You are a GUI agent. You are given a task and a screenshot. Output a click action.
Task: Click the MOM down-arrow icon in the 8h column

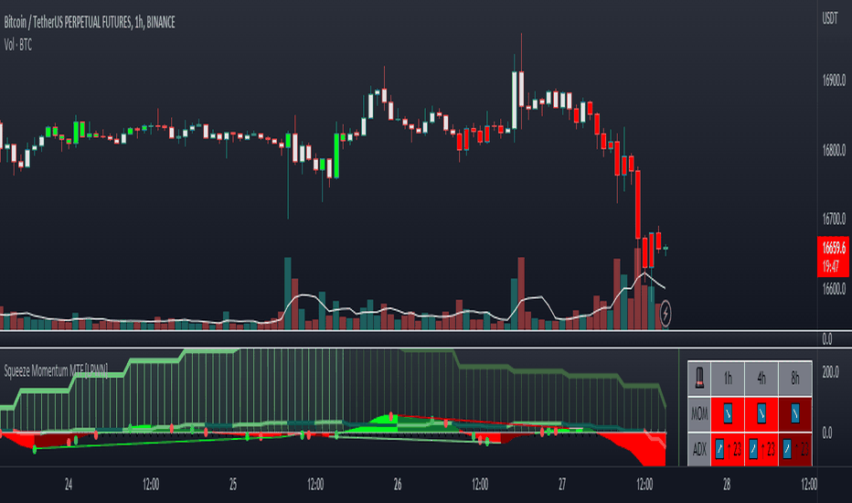point(795,413)
